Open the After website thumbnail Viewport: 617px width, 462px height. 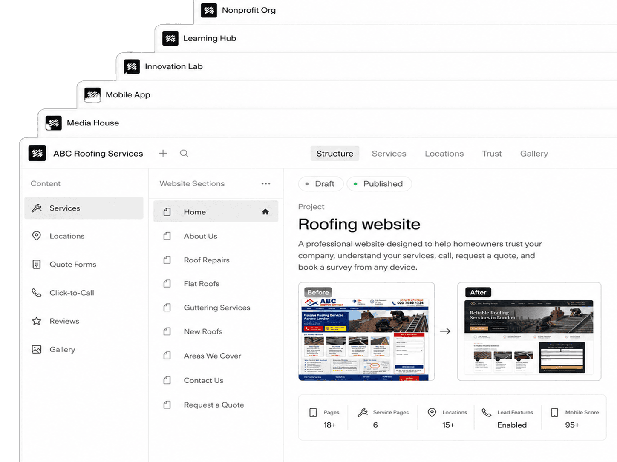tap(529, 331)
